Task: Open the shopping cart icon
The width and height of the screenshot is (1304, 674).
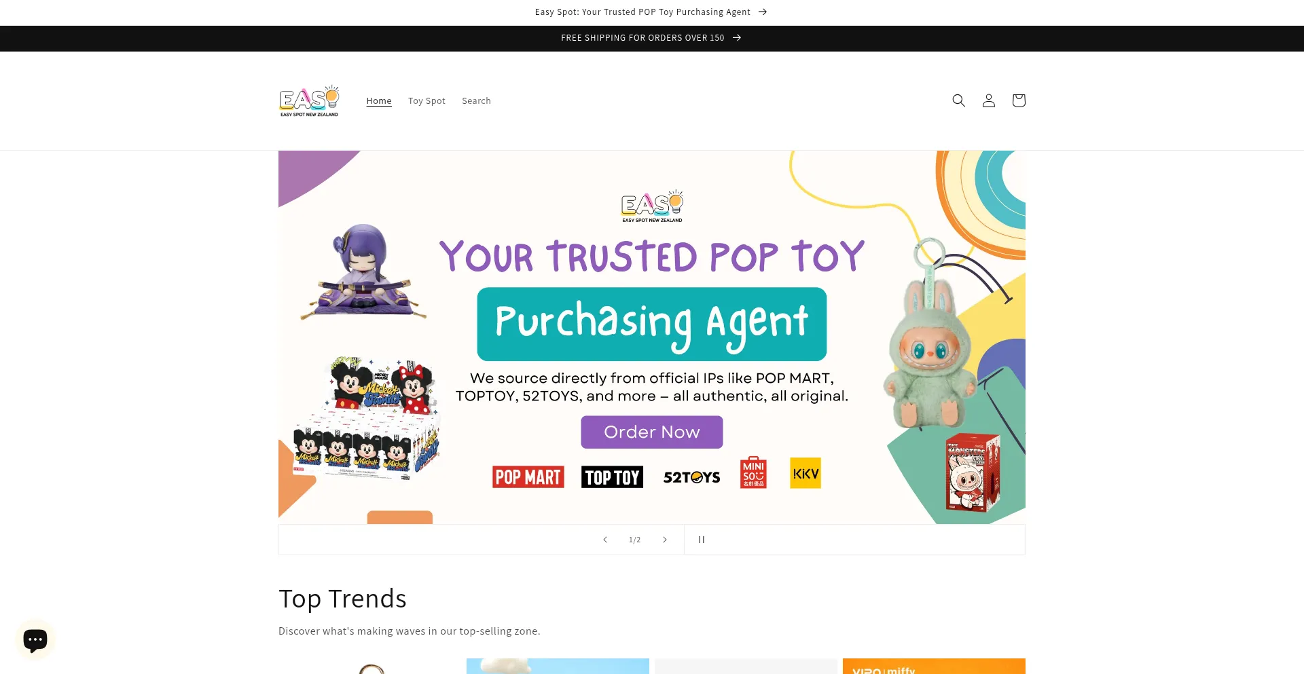Action: (1018, 100)
